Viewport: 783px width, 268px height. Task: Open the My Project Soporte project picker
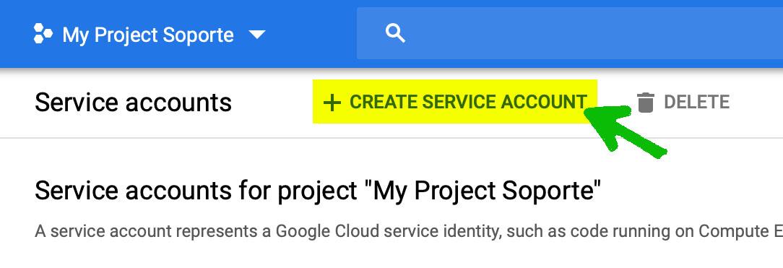pyautogui.click(x=149, y=35)
